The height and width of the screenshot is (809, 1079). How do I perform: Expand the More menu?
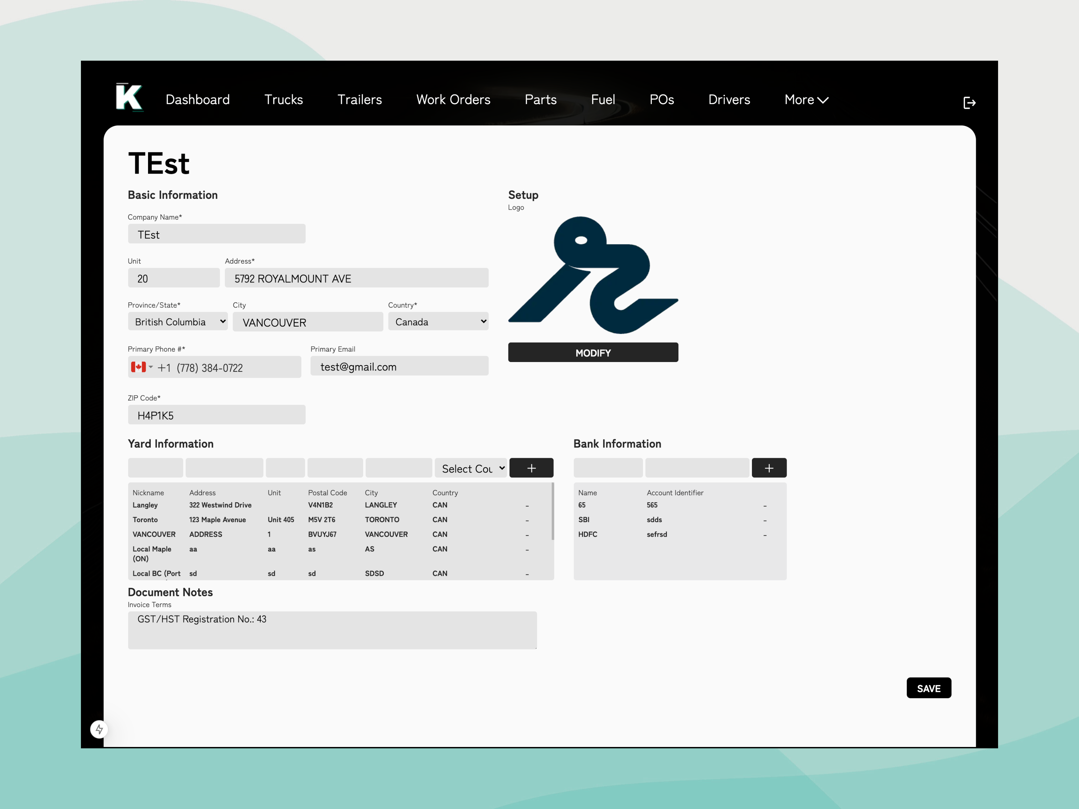(x=806, y=100)
